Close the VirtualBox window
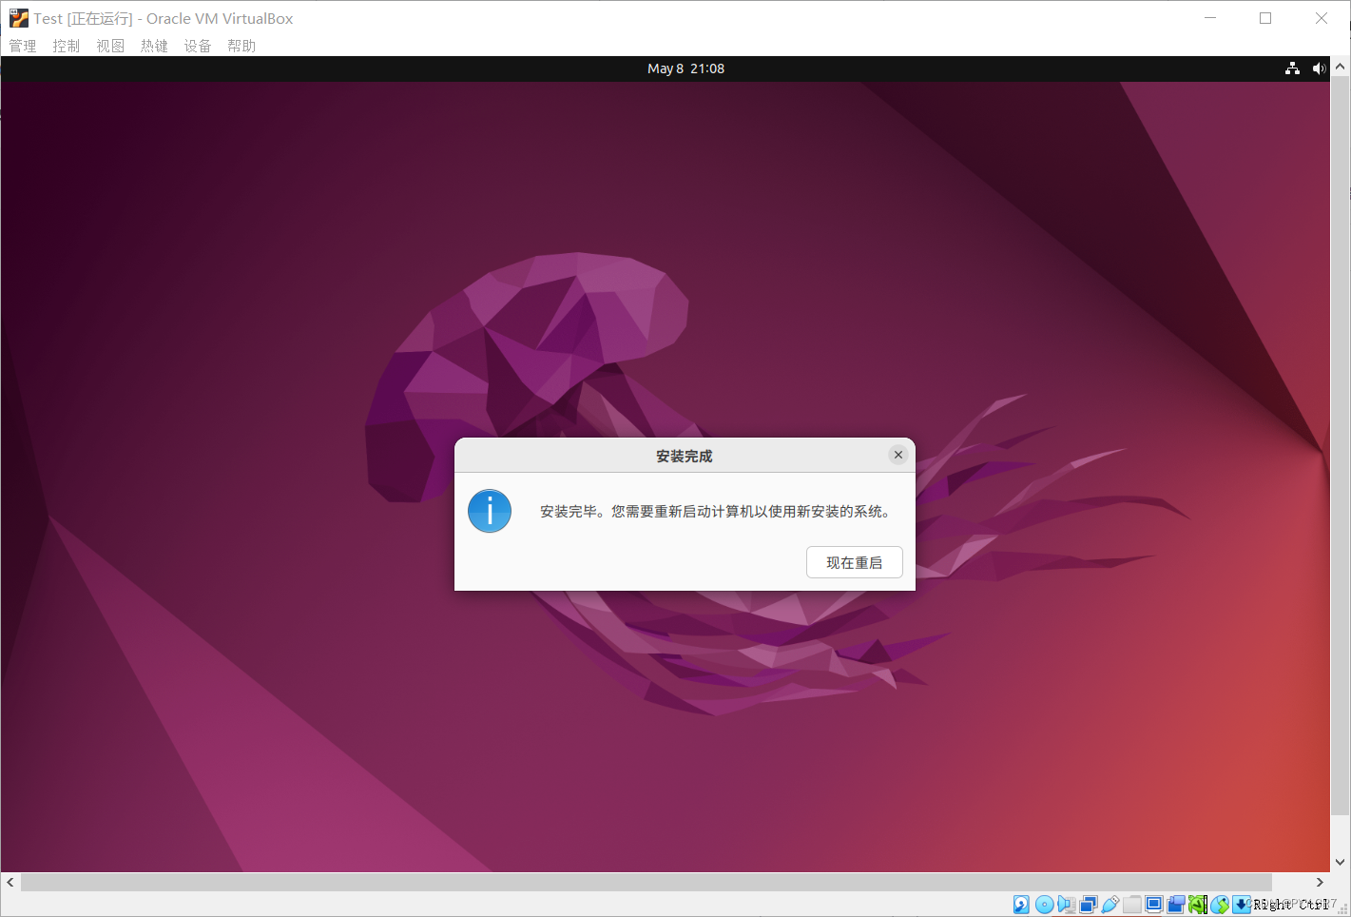The image size is (1351, 917). (x=1322, y=18)
